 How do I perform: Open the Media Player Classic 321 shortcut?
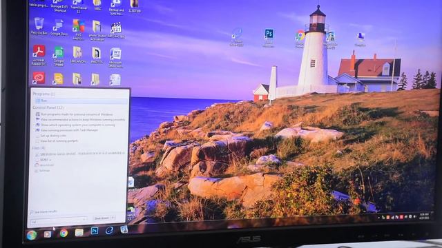[x=116, y=30]
